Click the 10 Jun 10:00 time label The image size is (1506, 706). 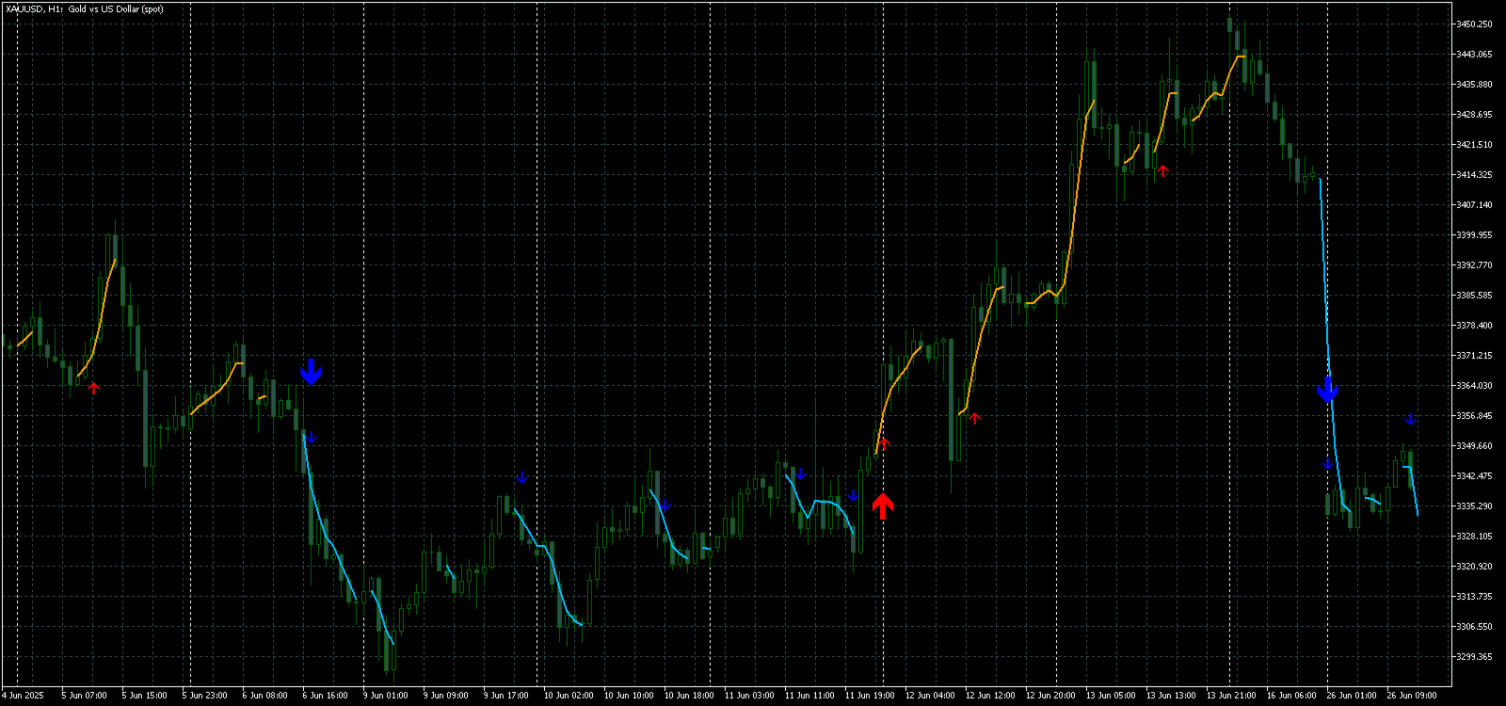click(629, 696)
